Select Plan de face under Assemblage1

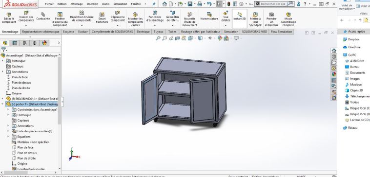tap(20, 77)
